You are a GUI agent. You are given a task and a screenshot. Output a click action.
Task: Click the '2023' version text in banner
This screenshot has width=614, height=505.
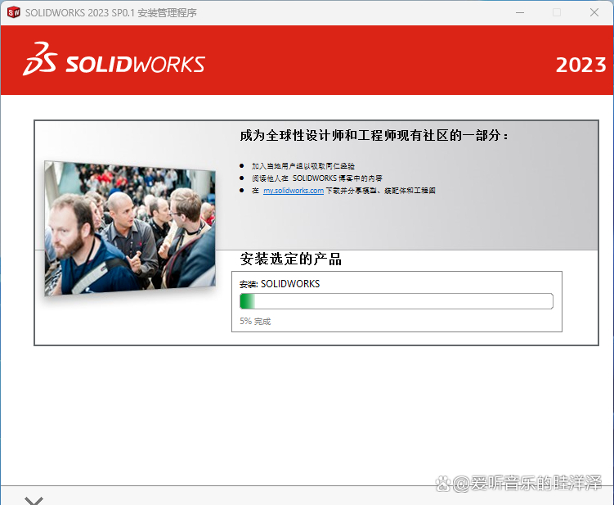pyautogui.click(x=580, y=65)
